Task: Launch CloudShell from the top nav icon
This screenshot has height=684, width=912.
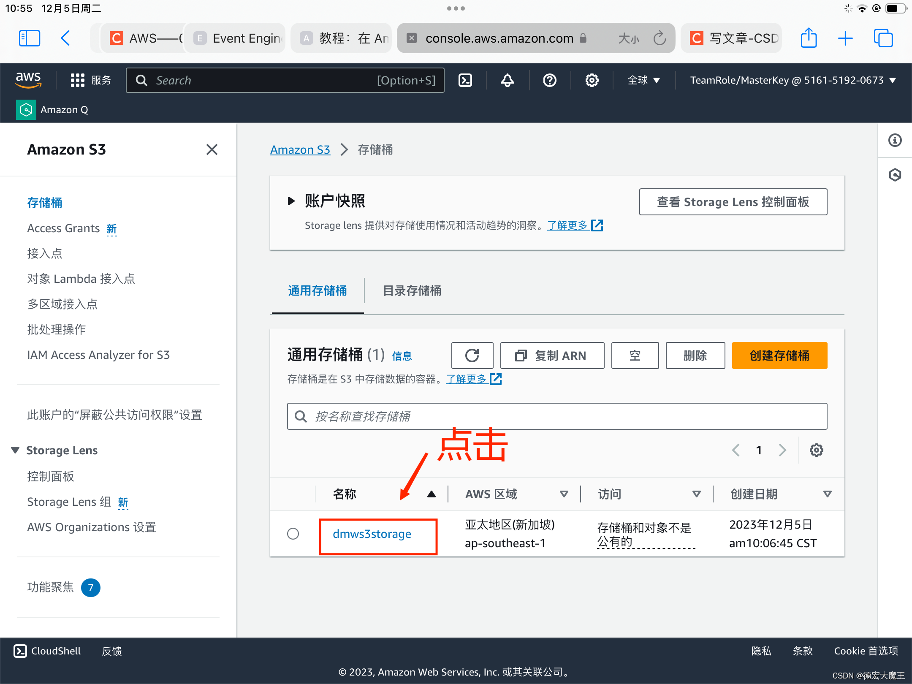Action: [x=465, y=80]
